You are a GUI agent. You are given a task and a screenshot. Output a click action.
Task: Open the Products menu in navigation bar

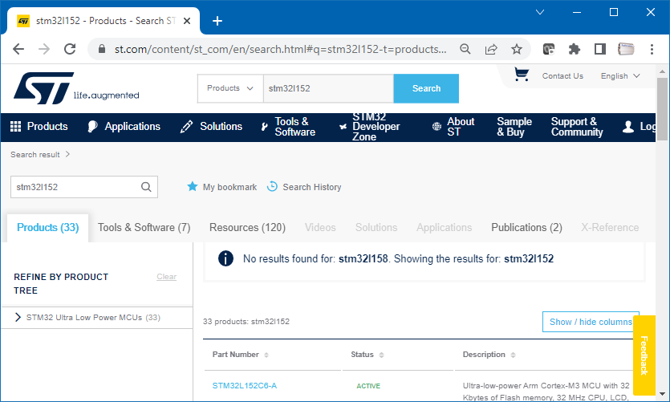[x=39, y=127]
